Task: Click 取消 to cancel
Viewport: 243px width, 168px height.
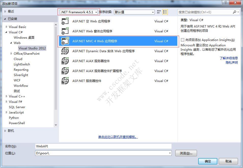Action: click(228, 161)
